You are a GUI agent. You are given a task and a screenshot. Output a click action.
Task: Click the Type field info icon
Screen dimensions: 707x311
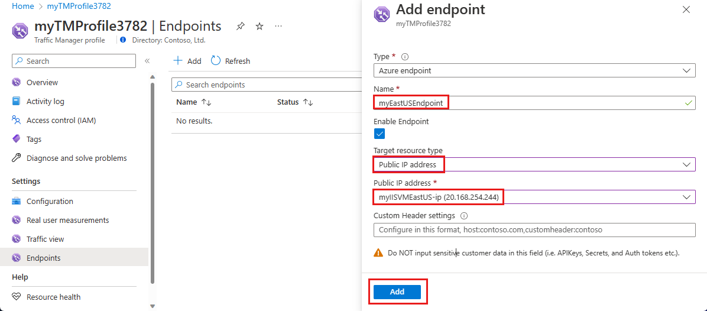405,57
